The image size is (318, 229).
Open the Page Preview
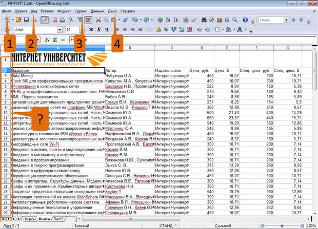tap(70, 20)
